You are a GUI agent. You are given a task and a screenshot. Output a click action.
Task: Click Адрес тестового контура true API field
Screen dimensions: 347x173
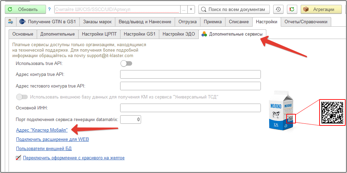point(190,86)
